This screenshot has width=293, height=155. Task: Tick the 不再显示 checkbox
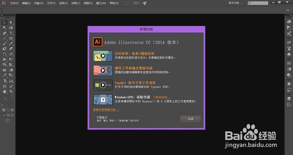tap(94, 118)
